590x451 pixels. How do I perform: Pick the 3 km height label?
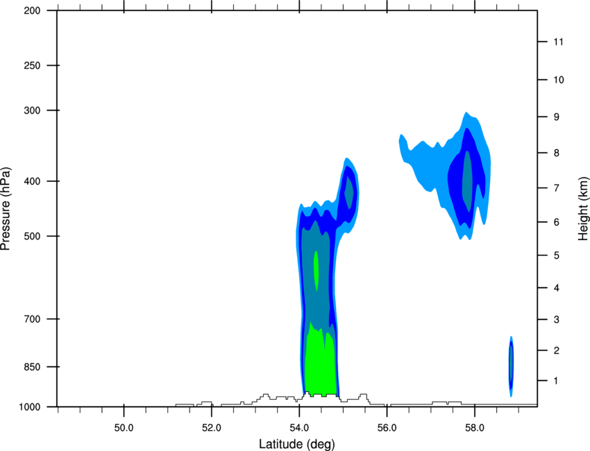point(557,320)
